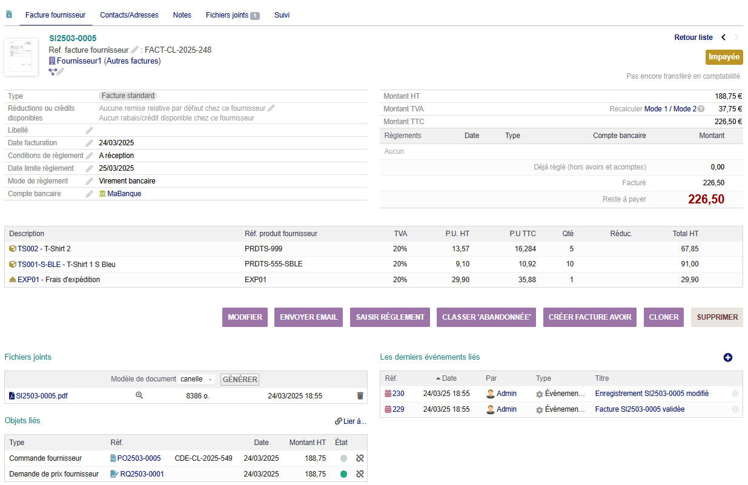The height and width of the screenshot is (485, 748).
Task: Edit the Date facturation with pencil icon
Action: 89,143
